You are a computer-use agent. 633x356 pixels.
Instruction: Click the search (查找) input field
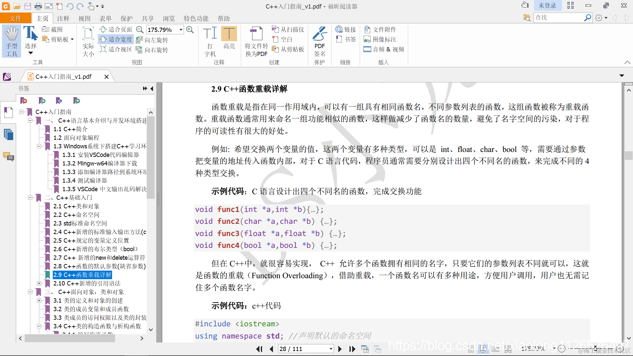coord(558,17)
